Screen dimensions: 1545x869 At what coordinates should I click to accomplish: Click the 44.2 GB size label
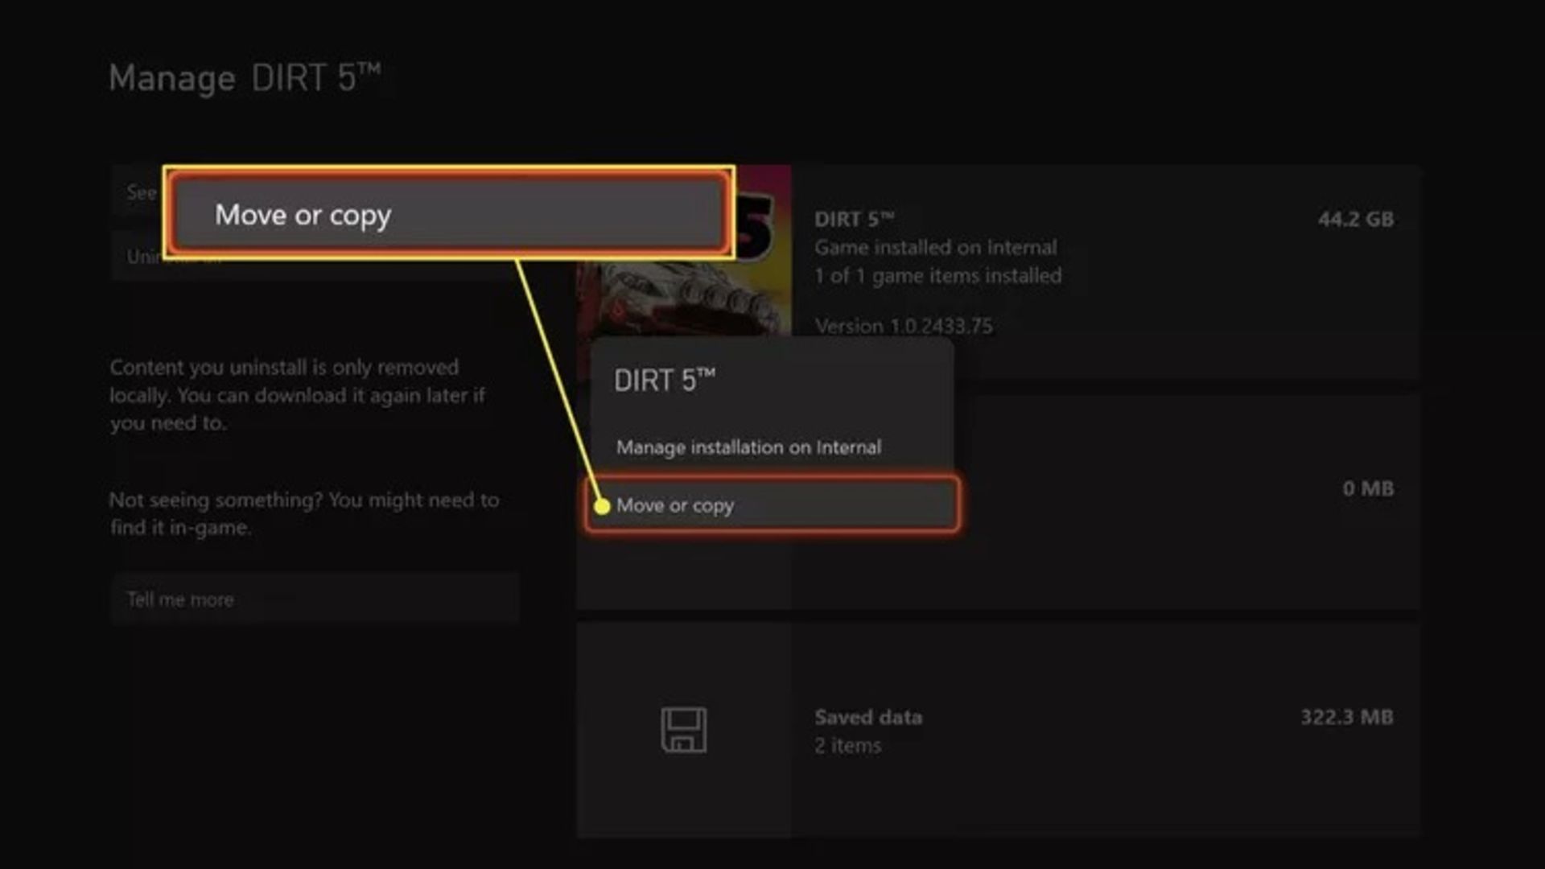(x=1355, y=220)
